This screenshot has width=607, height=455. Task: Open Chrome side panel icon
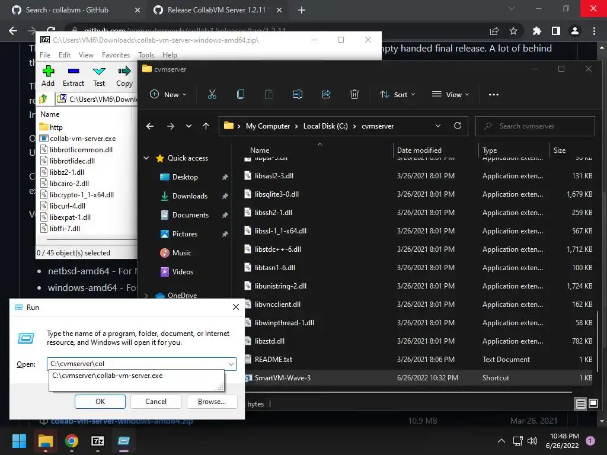[556, 31]
